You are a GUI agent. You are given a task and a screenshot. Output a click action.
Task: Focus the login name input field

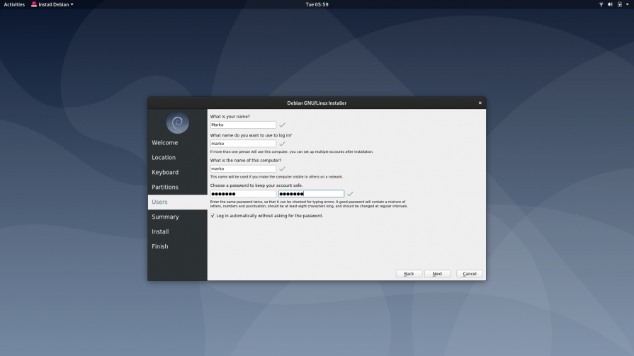click(x=243, y=144)
